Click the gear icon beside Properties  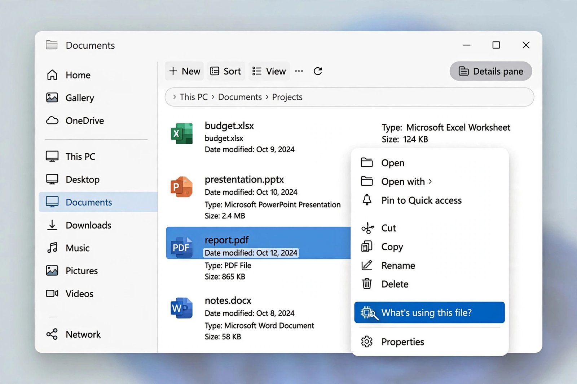click(367, 342)
